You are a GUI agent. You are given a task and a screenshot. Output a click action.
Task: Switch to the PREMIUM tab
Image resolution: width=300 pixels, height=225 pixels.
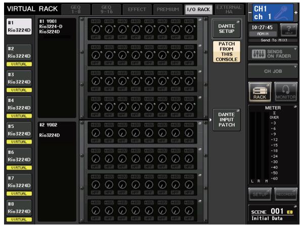[x=168, y=10]
